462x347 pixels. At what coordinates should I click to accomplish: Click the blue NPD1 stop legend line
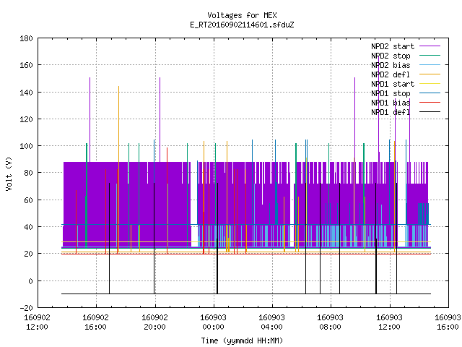(430, 93)
